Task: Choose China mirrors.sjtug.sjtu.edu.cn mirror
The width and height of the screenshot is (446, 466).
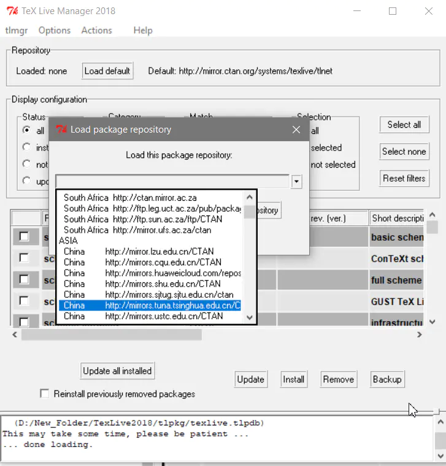Action: click(150, 295)
